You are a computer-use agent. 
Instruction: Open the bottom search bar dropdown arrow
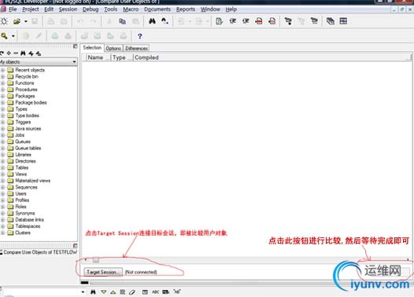tap(83, 292)
